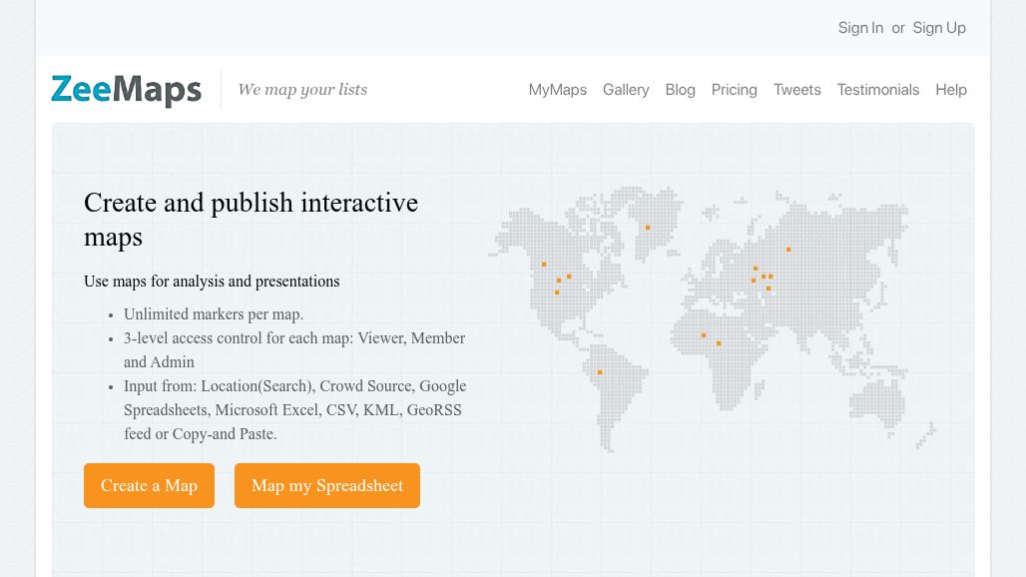
Task: Go to the Gallery page
Action: point(626,90)
